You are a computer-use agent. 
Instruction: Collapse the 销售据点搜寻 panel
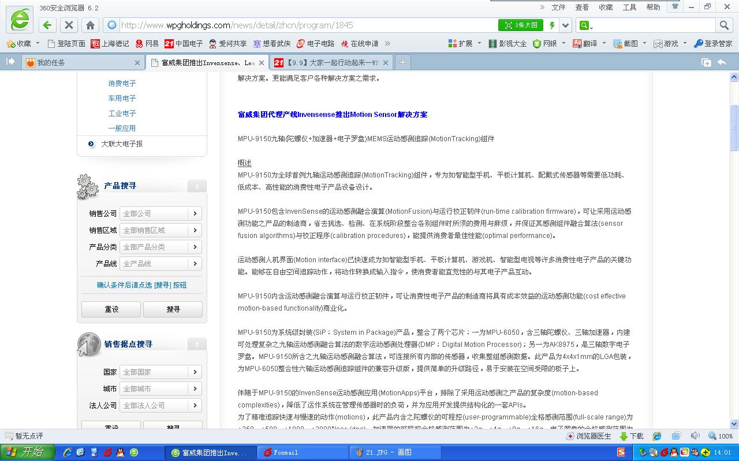click(197, 345)
